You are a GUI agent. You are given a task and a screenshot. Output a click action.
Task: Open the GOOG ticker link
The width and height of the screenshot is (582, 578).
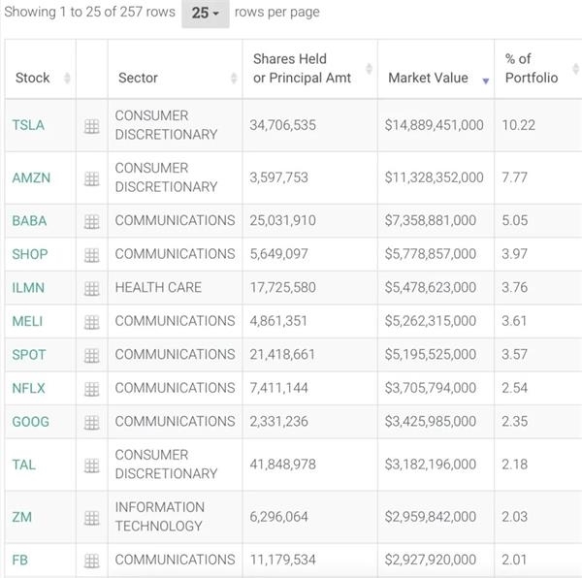coord(30,422)
